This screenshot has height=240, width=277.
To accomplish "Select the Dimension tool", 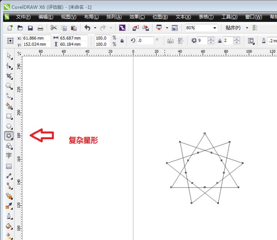I will click(x=9, y=176).
